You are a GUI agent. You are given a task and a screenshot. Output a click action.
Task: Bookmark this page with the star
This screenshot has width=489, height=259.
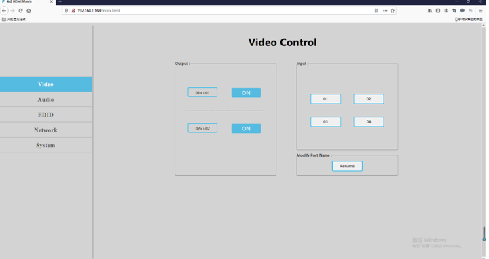[x=393, y=11]
